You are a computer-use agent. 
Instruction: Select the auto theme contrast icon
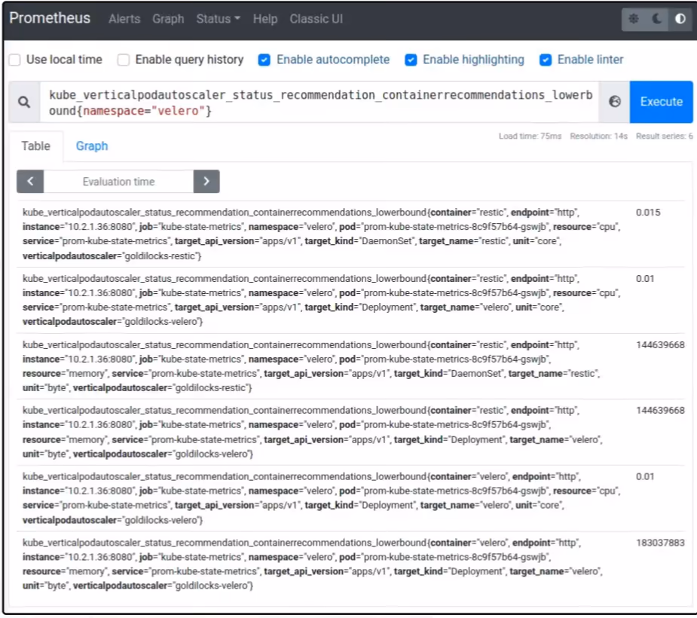pyautogui.click(x=680, y=19)
